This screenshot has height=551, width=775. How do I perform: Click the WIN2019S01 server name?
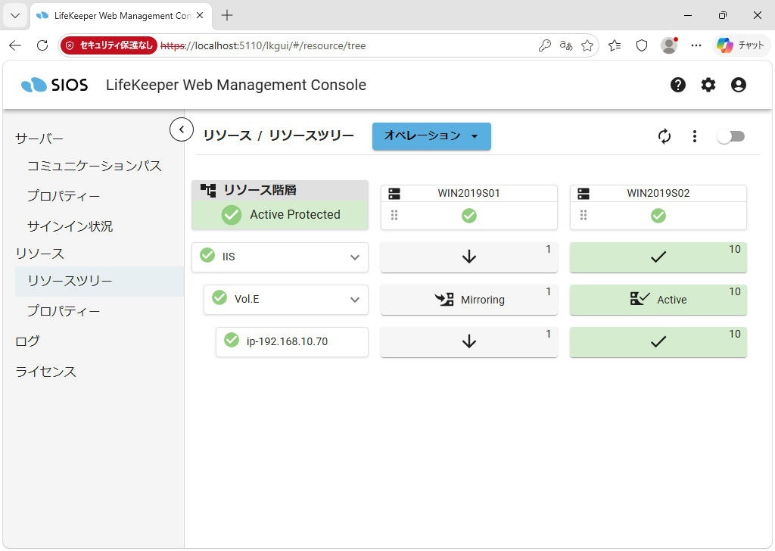[x=468, y=193]
